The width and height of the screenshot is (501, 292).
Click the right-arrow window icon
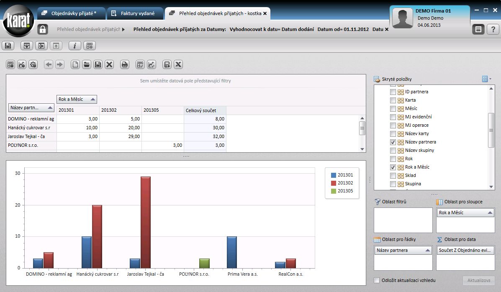tap(41, 46)
